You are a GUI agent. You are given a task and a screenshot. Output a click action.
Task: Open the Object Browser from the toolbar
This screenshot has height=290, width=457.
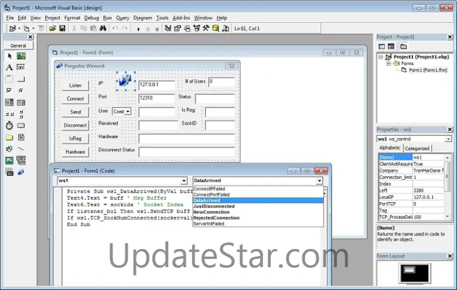click(x=197, y=28)
